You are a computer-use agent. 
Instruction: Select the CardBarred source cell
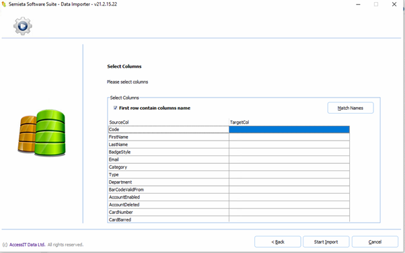coord(168,219)
